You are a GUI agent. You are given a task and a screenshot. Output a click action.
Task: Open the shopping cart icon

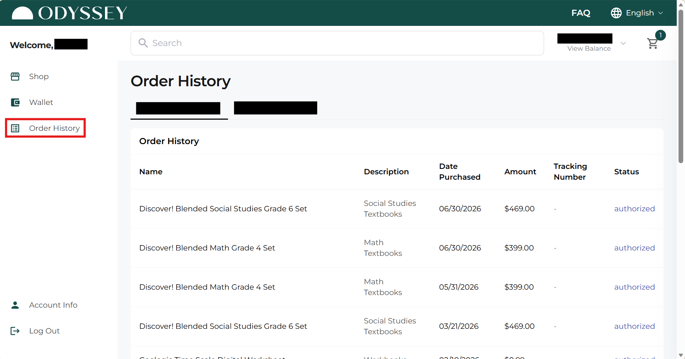pos(652,43)
